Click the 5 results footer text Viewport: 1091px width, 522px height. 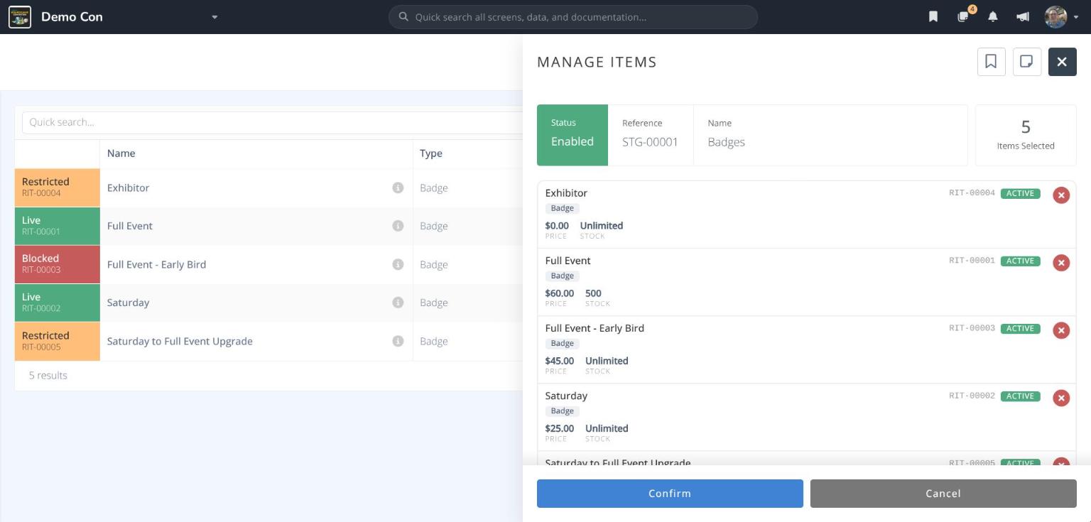tap(48, 375)
